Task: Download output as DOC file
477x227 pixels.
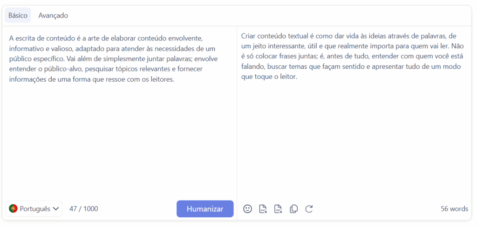Action: pyautogui.click(x=263, y=209)
